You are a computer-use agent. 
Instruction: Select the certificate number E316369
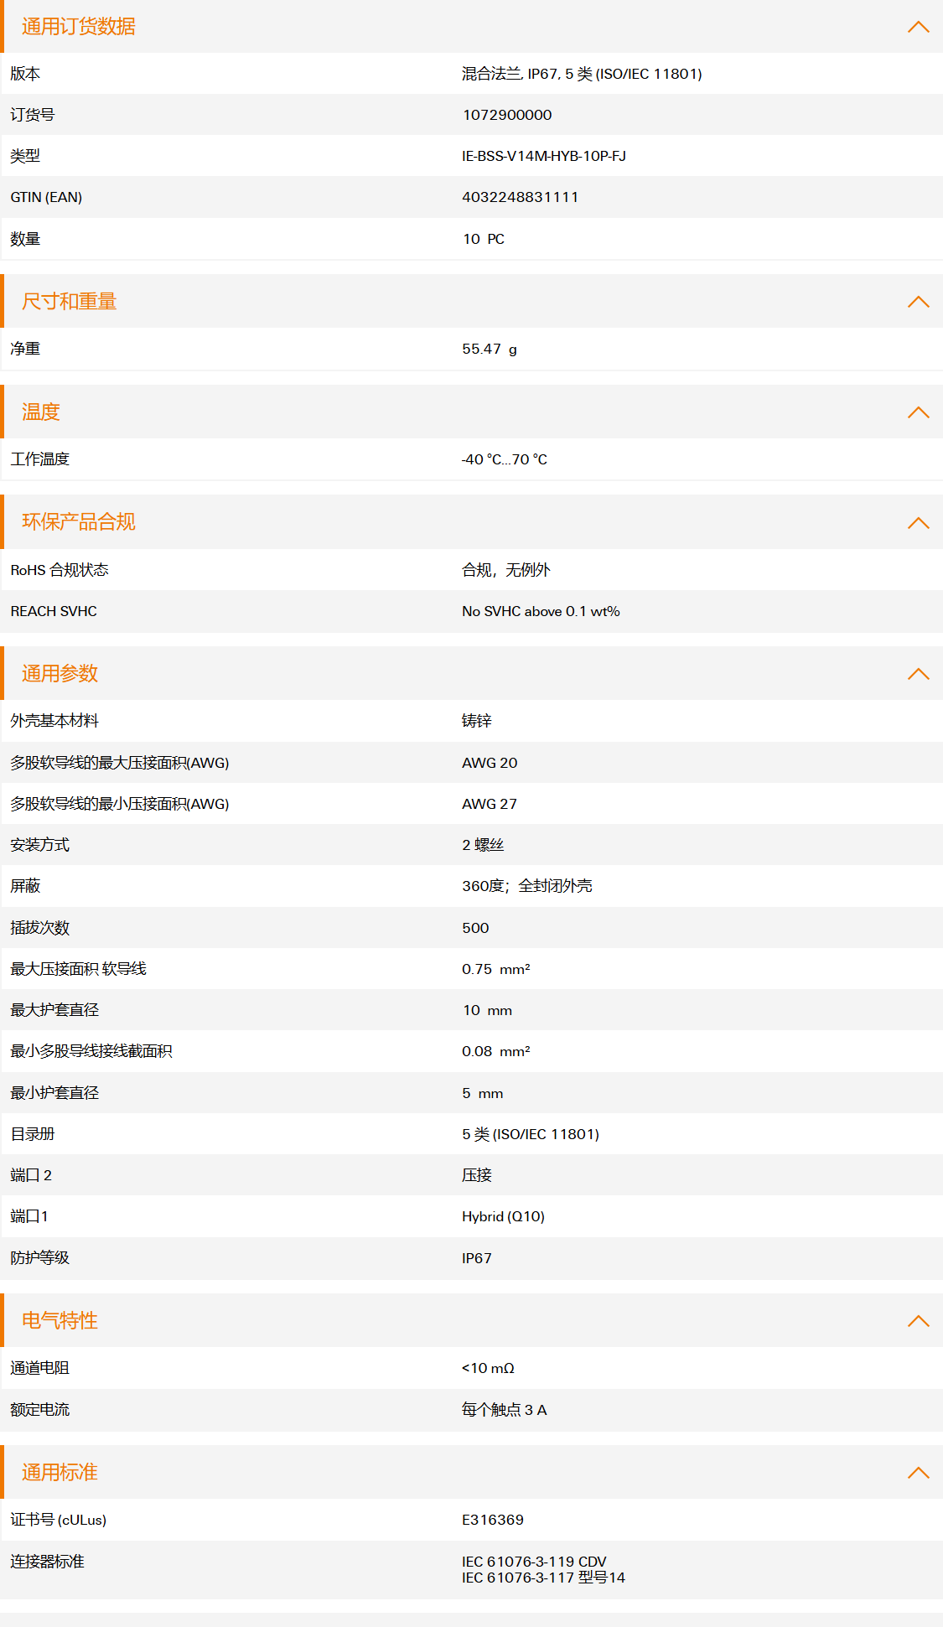(493, 1520)
